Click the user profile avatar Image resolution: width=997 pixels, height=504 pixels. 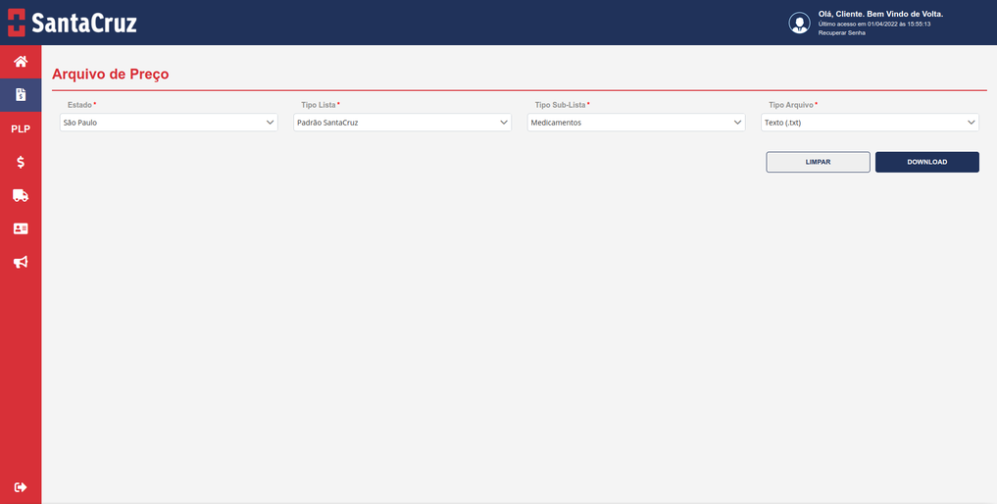click(799, 23)
